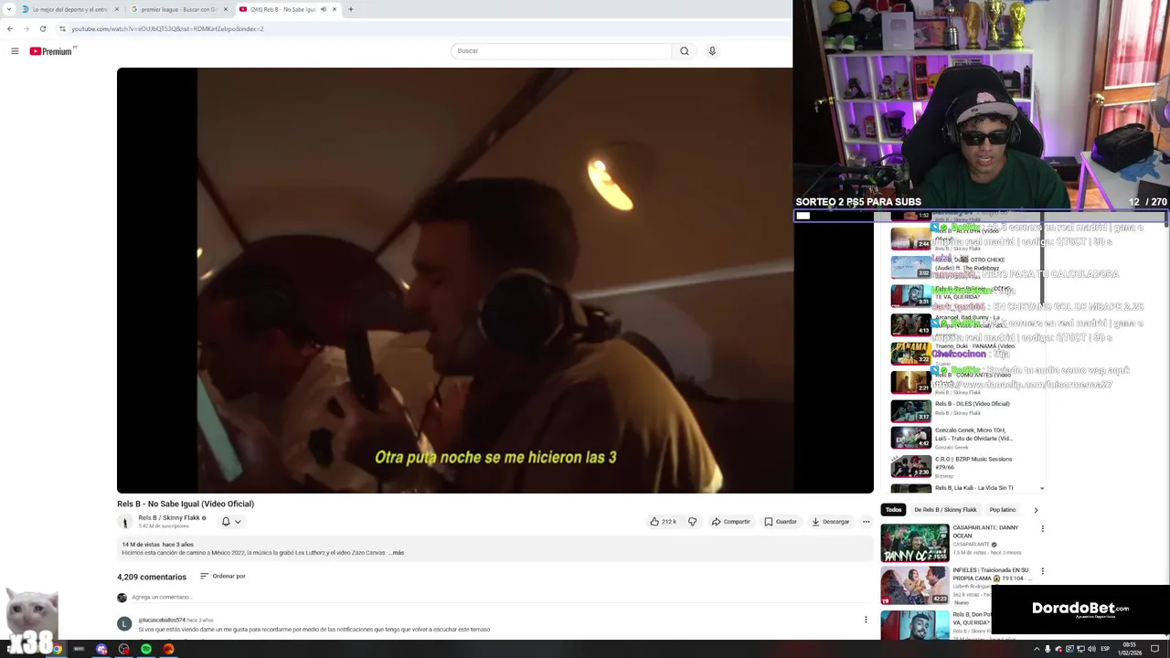The width and height of the screenshot is (1170, 658).
Task: Click the Buscar search field
Action: (561, 51)
